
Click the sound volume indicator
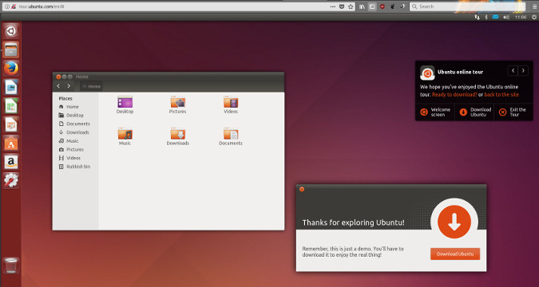[506, 18]
